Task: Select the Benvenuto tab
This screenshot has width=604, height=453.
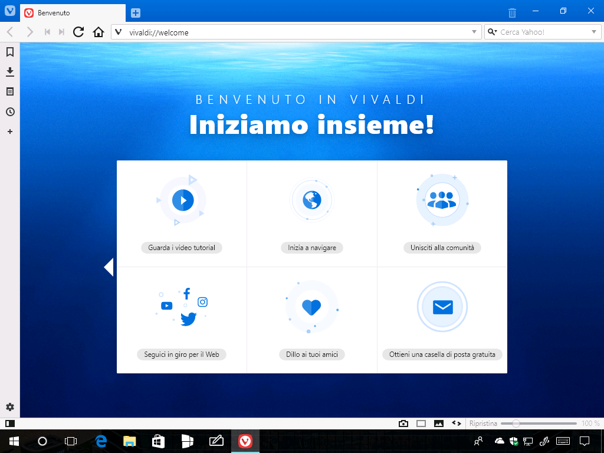Action: pyautogui.click(x=73, y=13)
